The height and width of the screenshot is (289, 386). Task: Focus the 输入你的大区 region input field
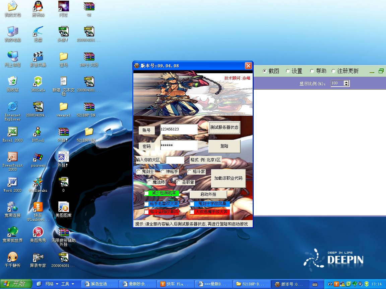(175, 160)
